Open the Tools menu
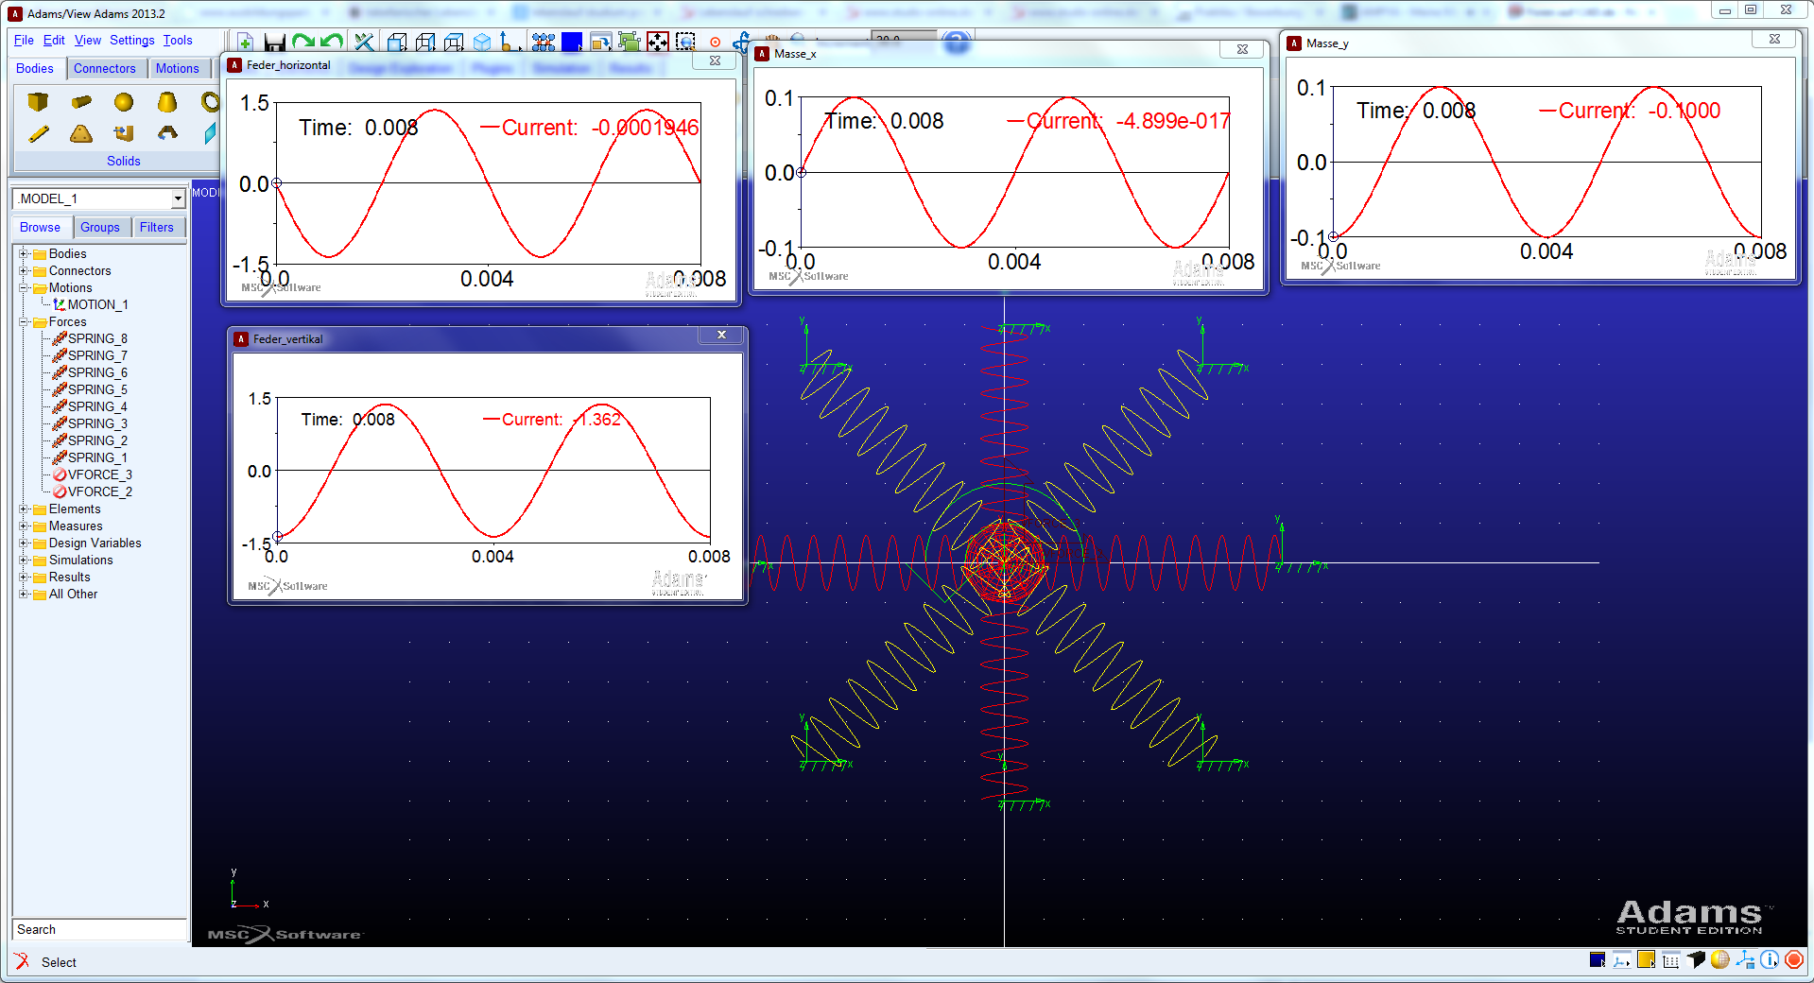 [178, 40]
